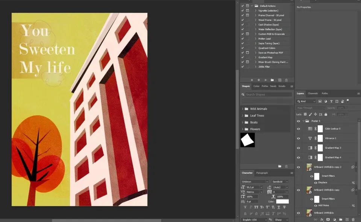Apply Underline style in Character panel
This screenshot has width=361, height=222.
tap(279, 207)
